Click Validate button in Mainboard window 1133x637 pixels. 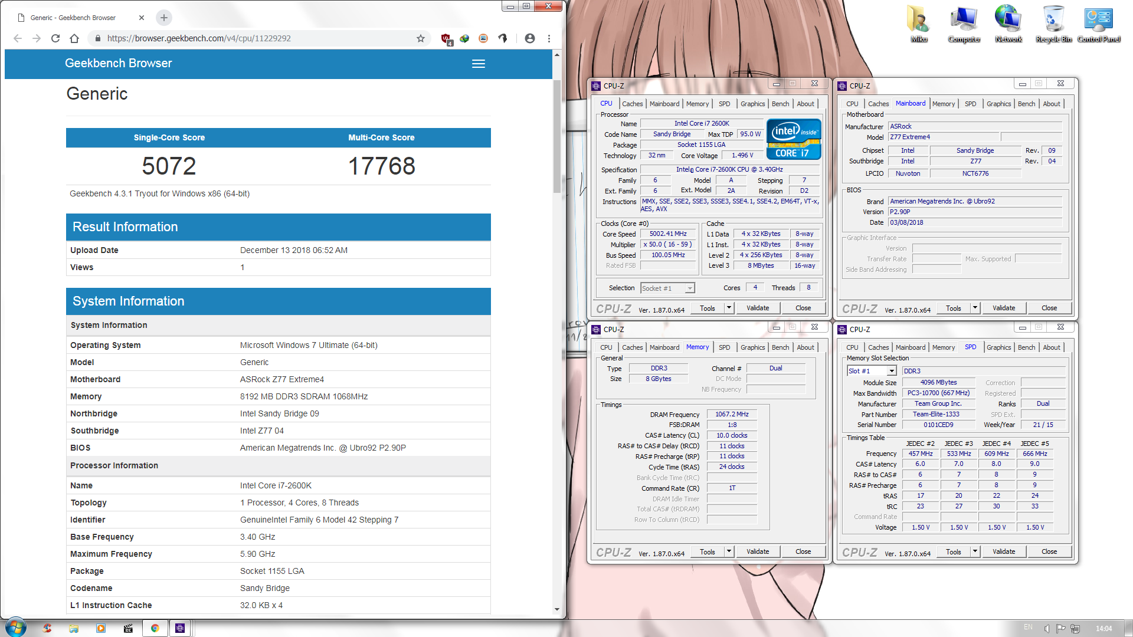pyautogui.click(x=1003, y=308)
